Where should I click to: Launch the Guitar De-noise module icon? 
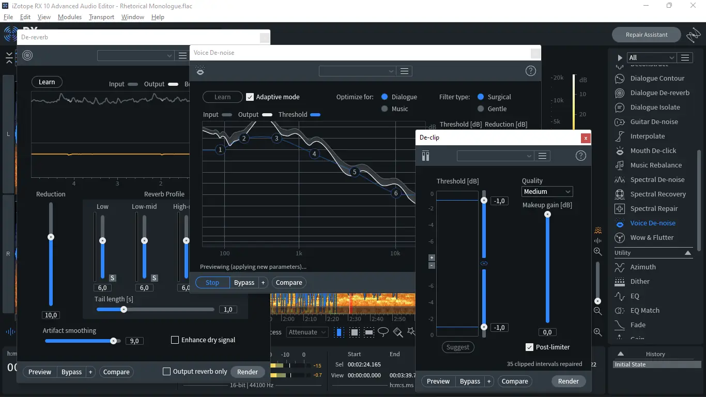[620, 122]
